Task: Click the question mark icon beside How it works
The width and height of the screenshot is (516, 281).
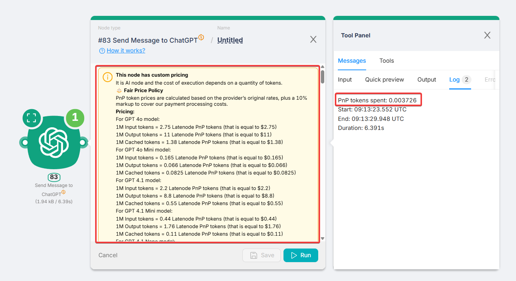Action: pyautogui.click(x=102, y=50)
